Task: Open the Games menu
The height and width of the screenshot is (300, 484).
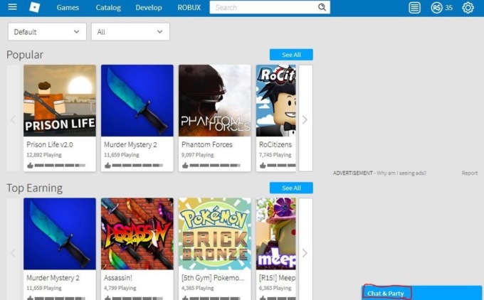Action: (x=68, y=8)
